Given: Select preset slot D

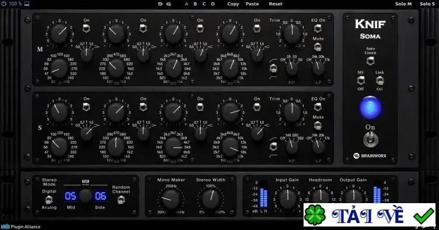Looking at the screenshot, I should tap(212, 4).
